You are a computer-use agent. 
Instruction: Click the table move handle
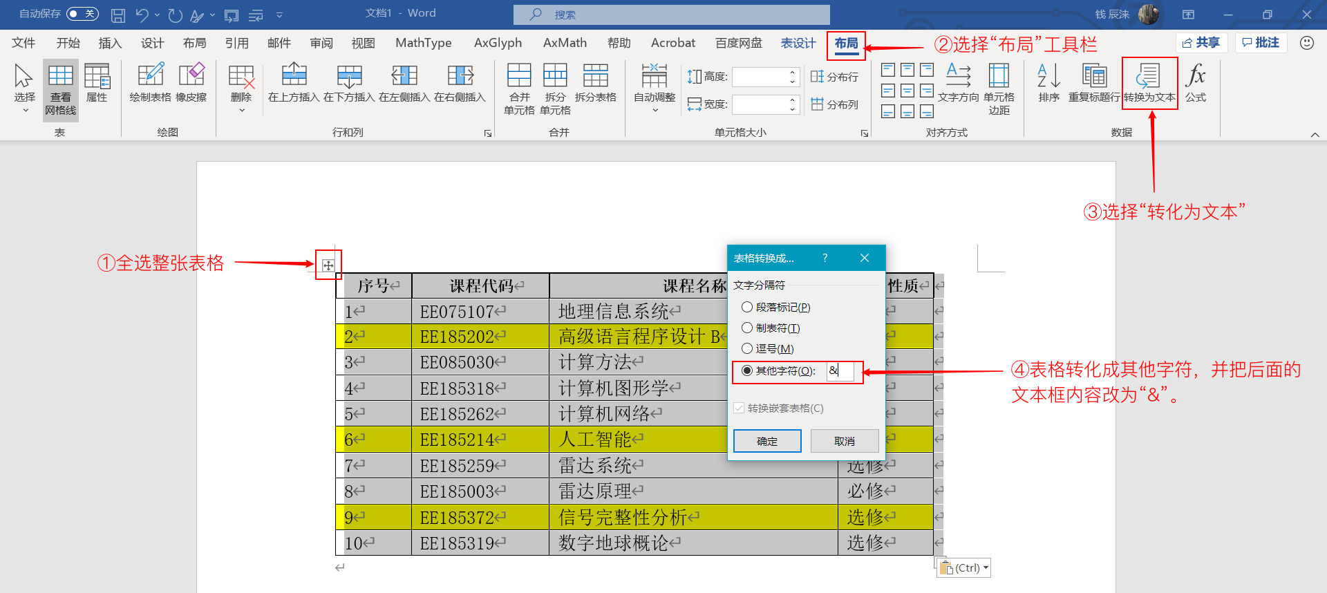point(328,265)
